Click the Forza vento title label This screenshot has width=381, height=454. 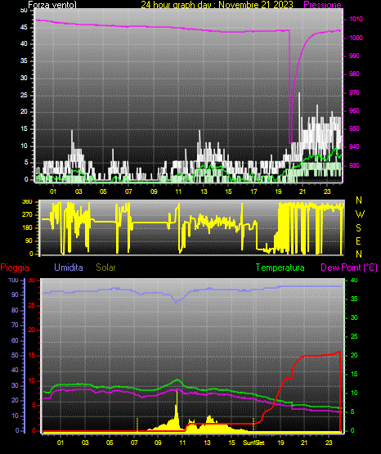point(52,5)
